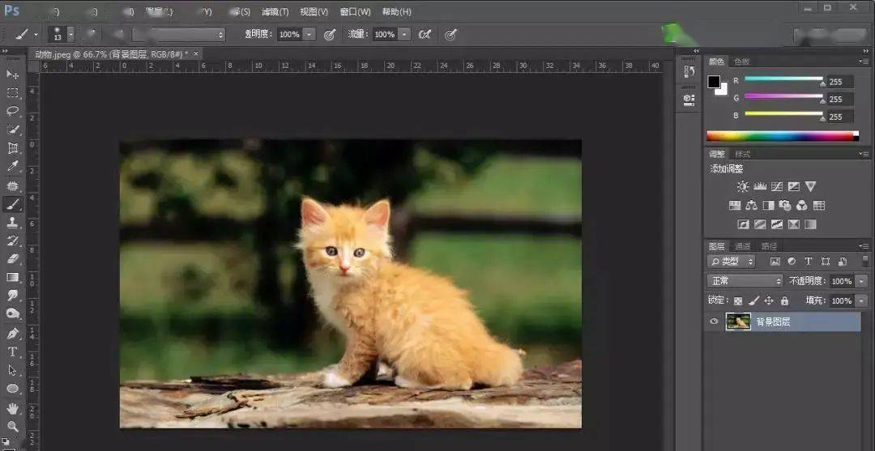Image resolution: width=875 pixels, height=451 pixels.
Task: Click the black foreground color swatch
Action: click(714, 82)
